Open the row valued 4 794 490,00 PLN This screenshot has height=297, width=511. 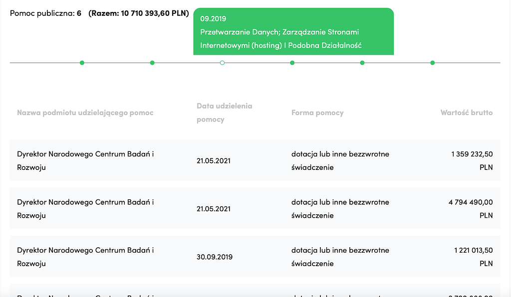click(255, 208)
